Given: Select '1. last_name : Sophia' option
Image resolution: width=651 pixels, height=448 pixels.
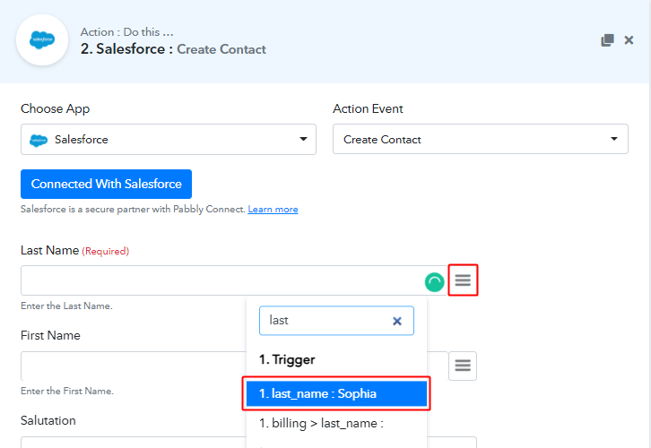Looking at the screenshot, I should pyautogui.click(x=336, y=393).
